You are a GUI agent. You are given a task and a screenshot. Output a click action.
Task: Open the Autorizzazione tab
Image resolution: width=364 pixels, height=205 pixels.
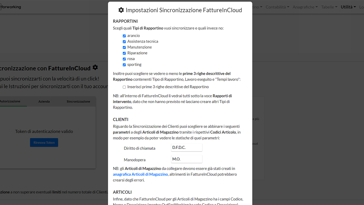click(x=10, y=102)
